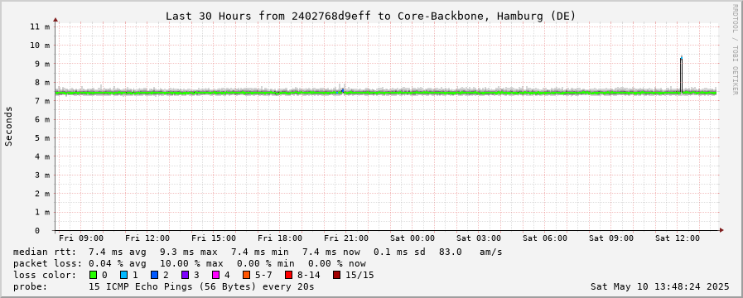Click the light blue loss color 1 swatch

[123, 275]
